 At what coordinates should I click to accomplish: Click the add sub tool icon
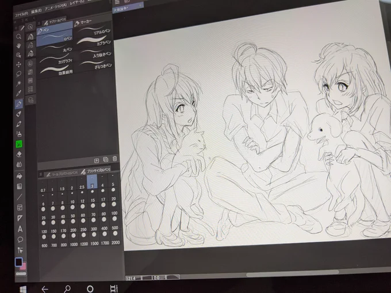97,160
